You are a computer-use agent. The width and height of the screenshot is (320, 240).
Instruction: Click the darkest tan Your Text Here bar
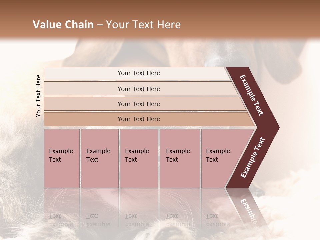pos(149,119)
